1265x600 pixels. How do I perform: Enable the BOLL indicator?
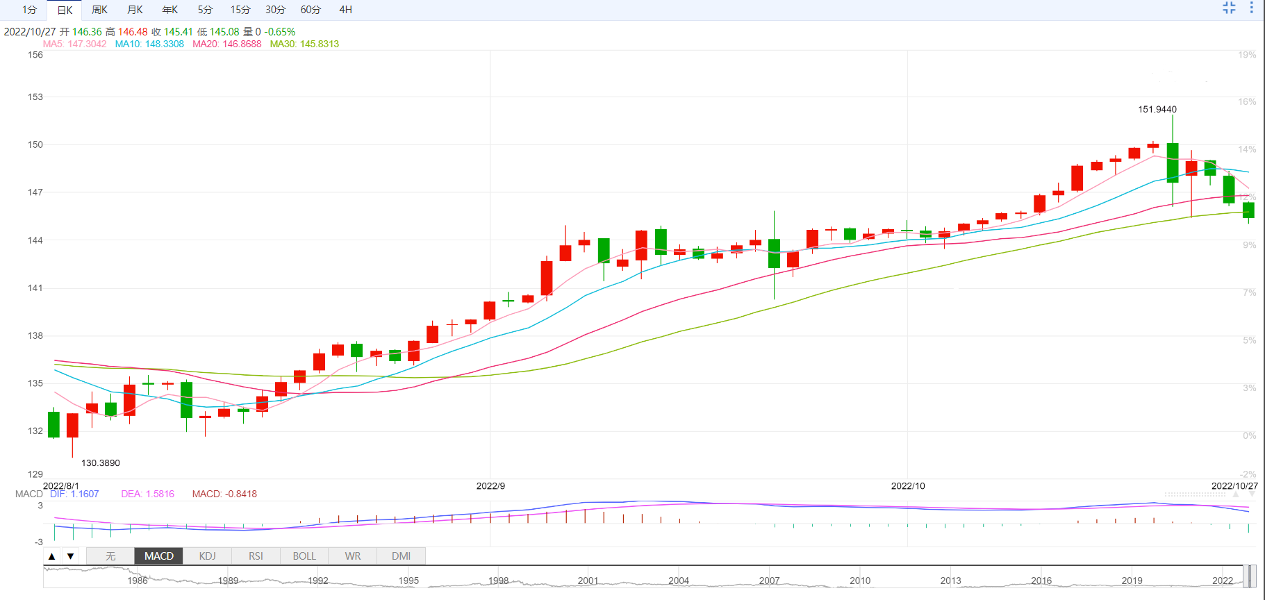point(304,556)
